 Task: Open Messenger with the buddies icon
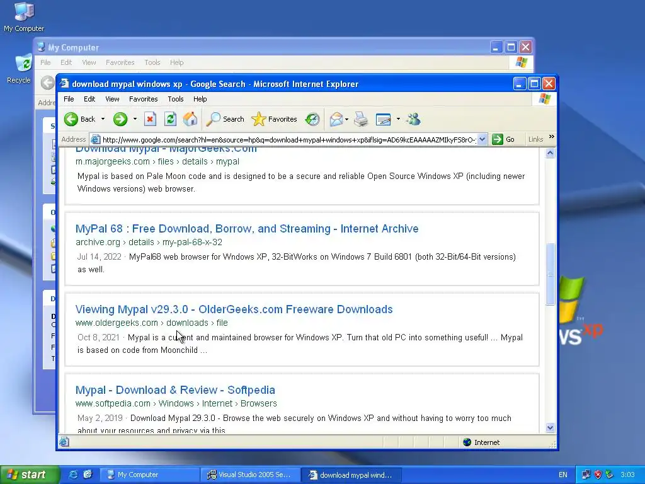tap(413, 119)
